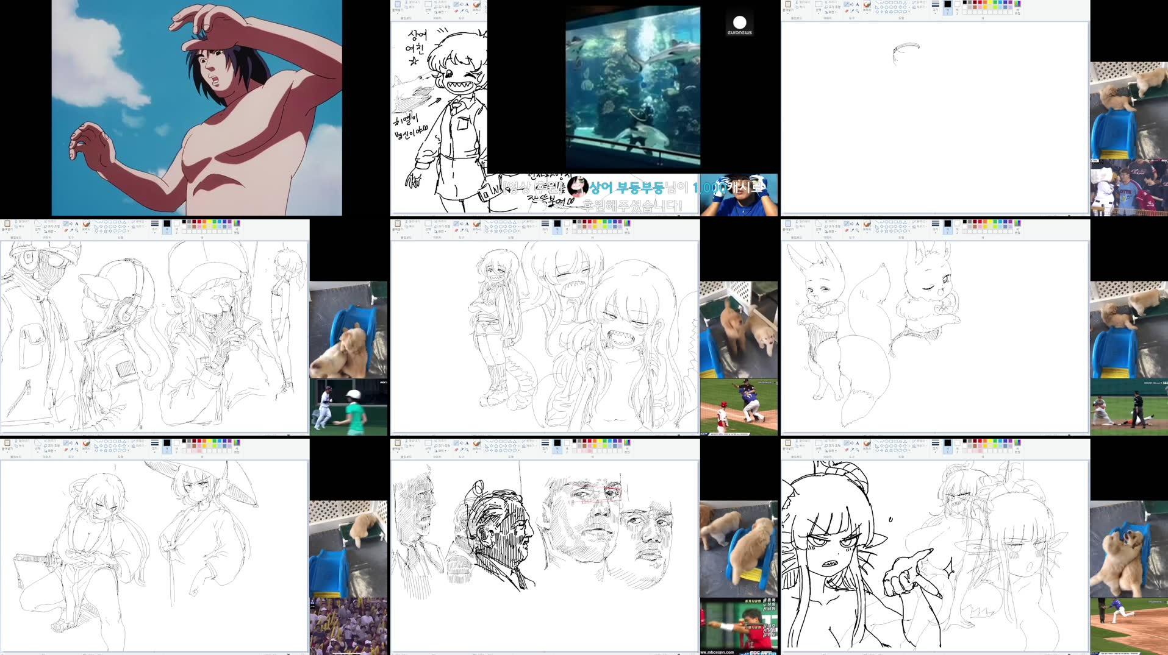Click the Paste icon in the clipboard group
This screenshot has height=655, width=1168.
click(789, 224)
